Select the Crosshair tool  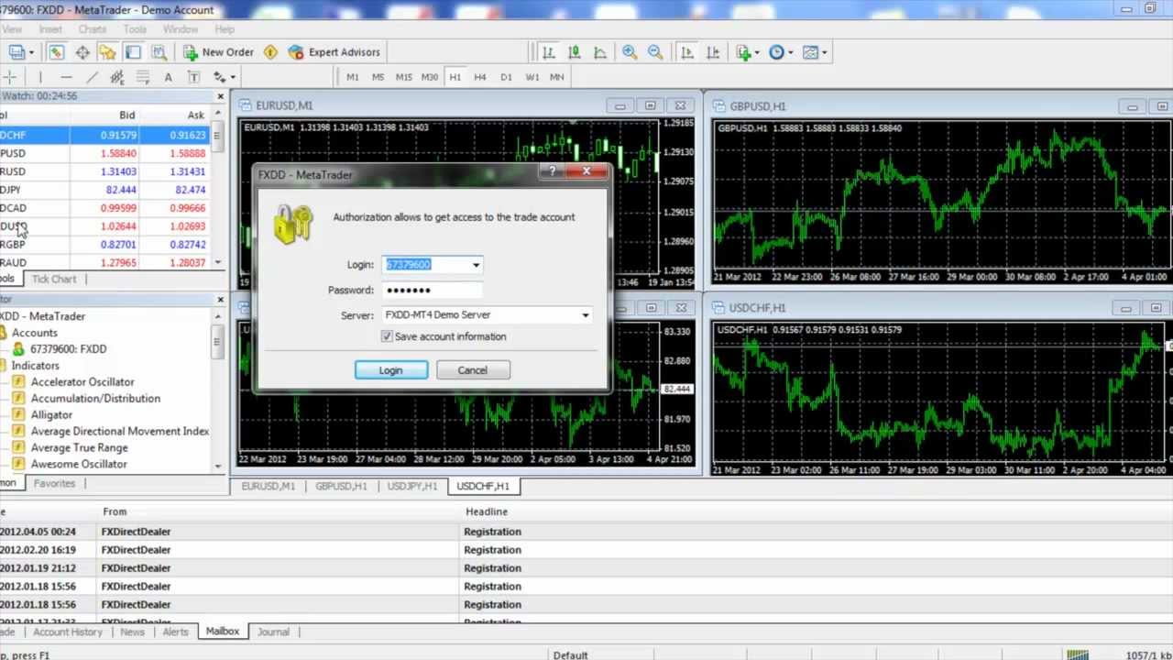click(9, 77)
